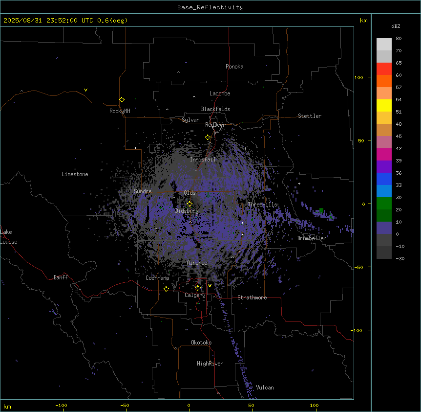The height and width of the screenshot is (412, 421).
Task: Select the Lake Louise label
Action: [9, 237]
